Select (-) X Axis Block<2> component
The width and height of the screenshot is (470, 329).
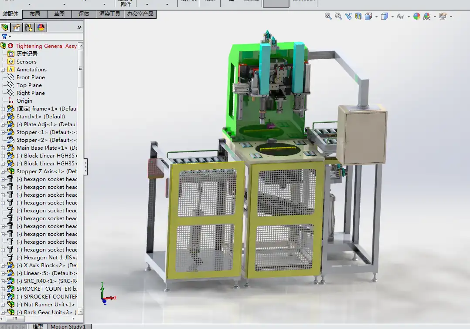tap(47, 265)
